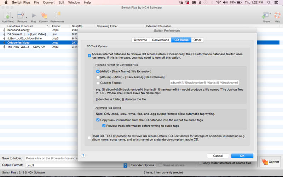283x177 pixels.
Task: Click the file icon beside DJ Snake
Action: (x=4, y=34)
